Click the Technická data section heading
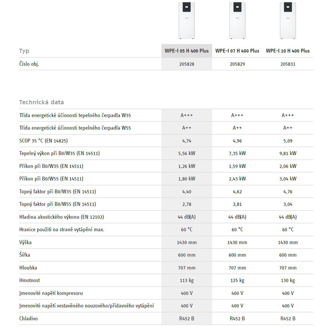 [41, 102]
